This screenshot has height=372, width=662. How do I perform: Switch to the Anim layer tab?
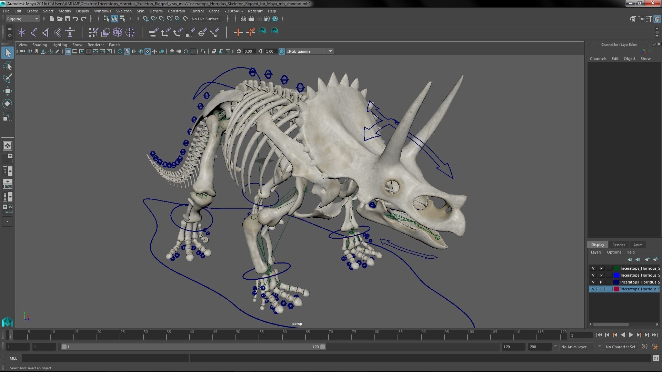pos(638,245)
